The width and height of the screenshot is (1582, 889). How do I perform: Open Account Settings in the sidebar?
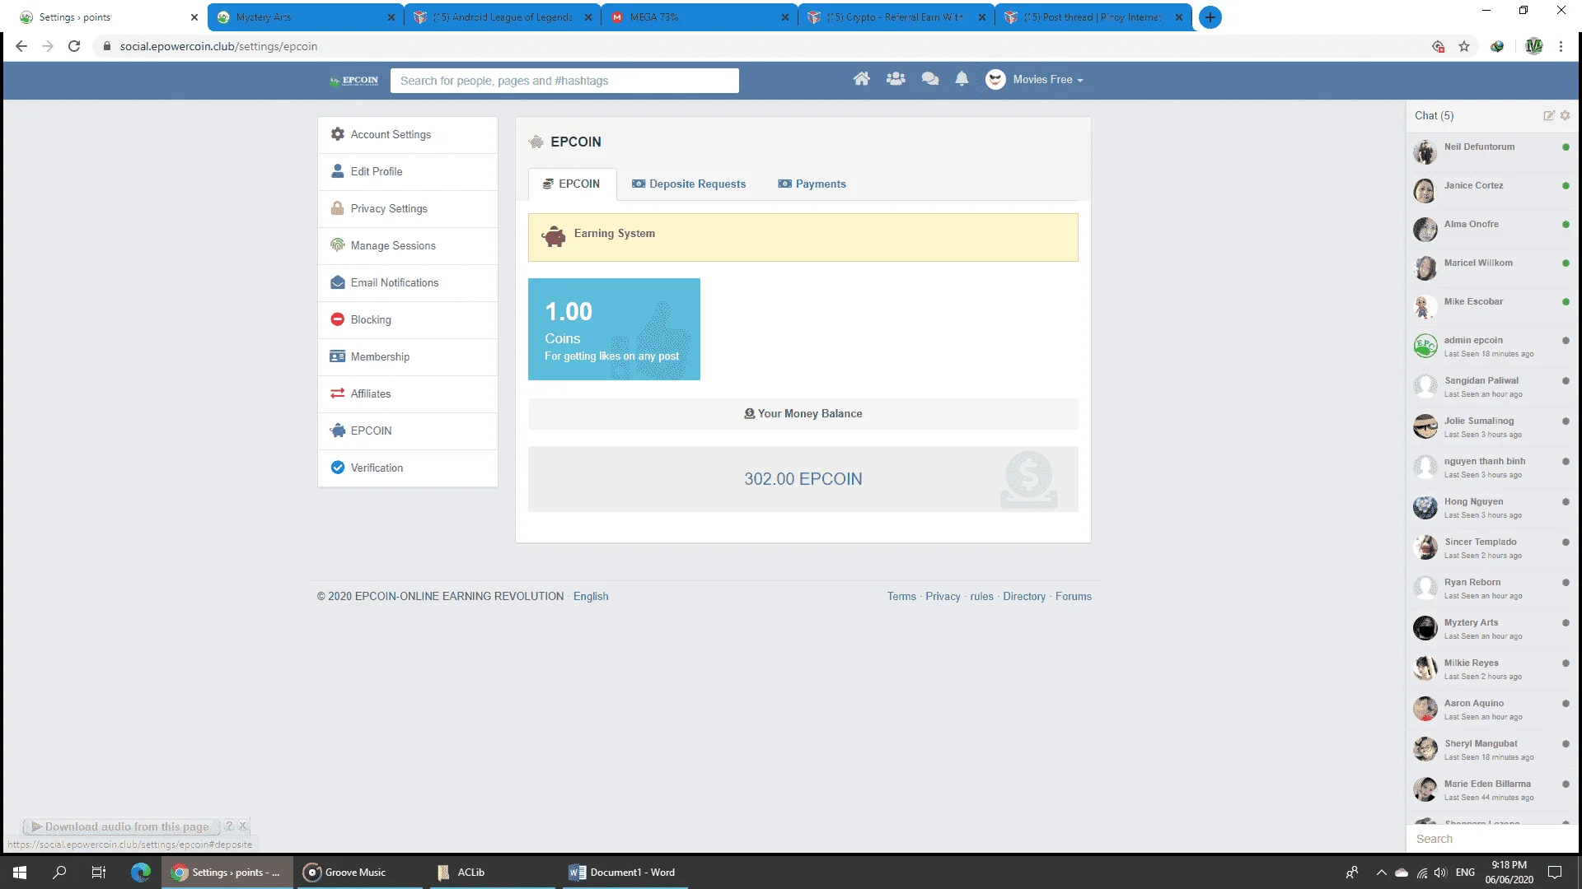click(x=408, y=134)
